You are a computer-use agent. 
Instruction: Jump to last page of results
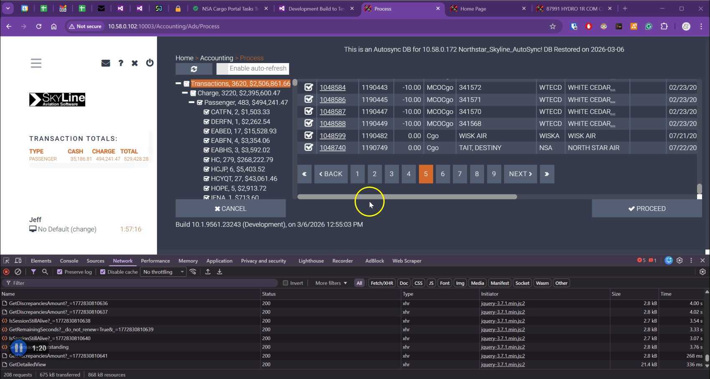click(547, 174)
